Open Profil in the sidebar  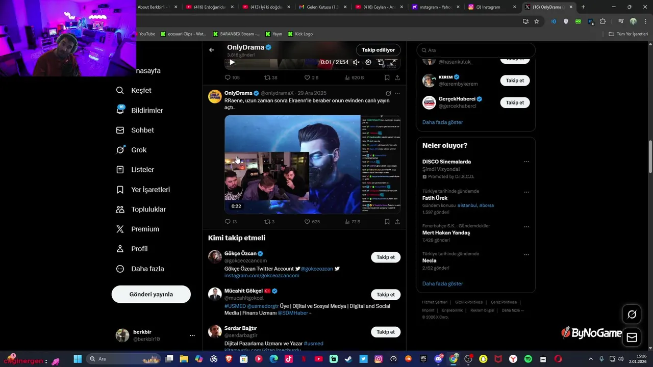132,249
